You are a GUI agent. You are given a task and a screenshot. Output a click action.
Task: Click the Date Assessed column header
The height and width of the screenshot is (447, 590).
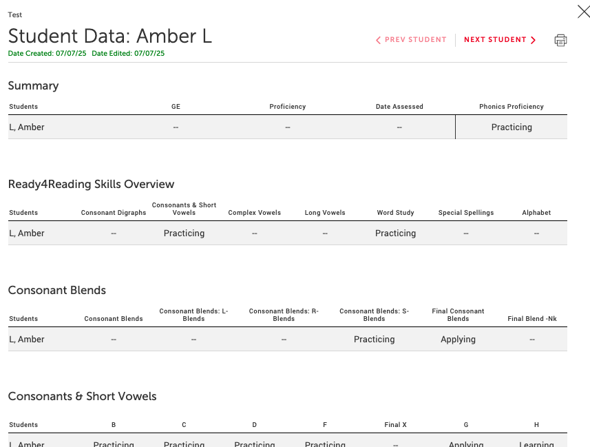pos(399,107)
